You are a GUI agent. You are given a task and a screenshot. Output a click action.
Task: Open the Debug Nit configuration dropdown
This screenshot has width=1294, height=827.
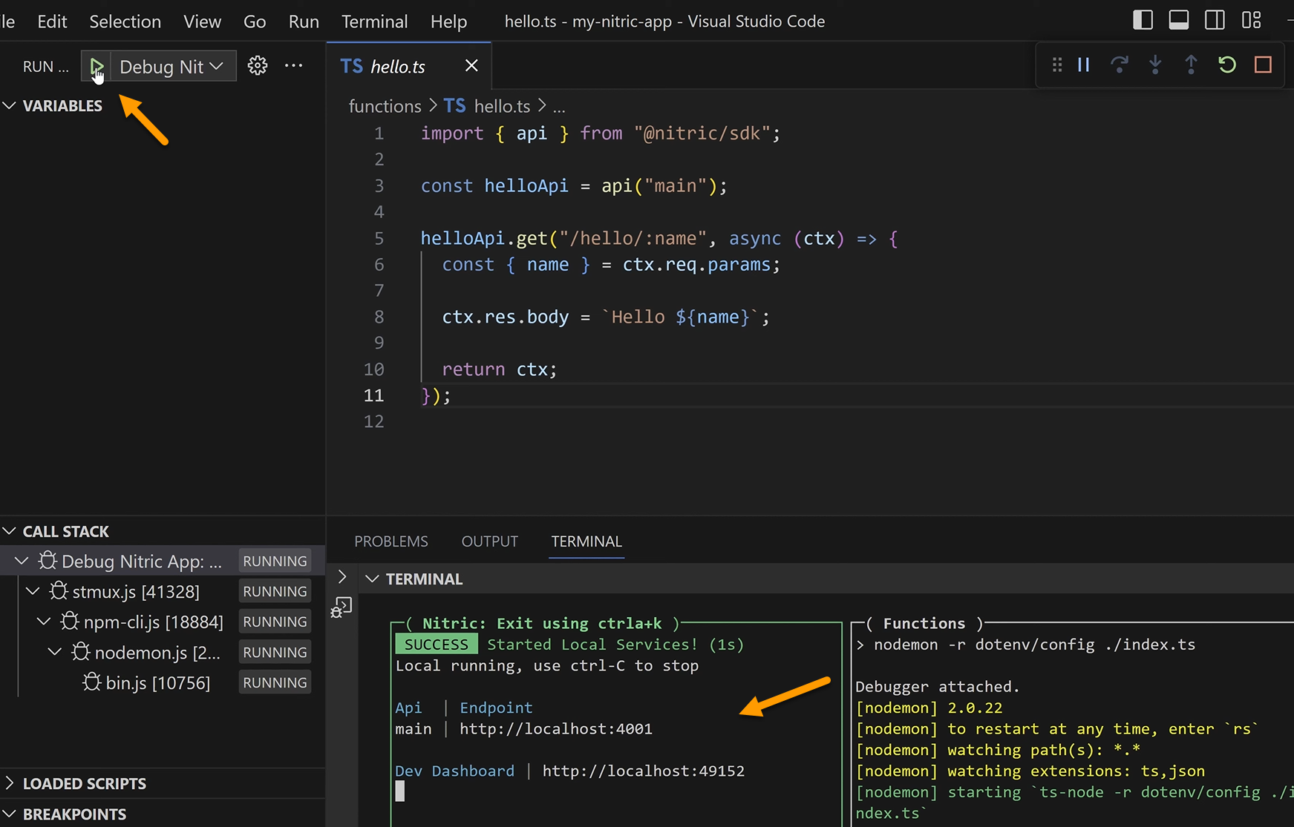(170, 66)
